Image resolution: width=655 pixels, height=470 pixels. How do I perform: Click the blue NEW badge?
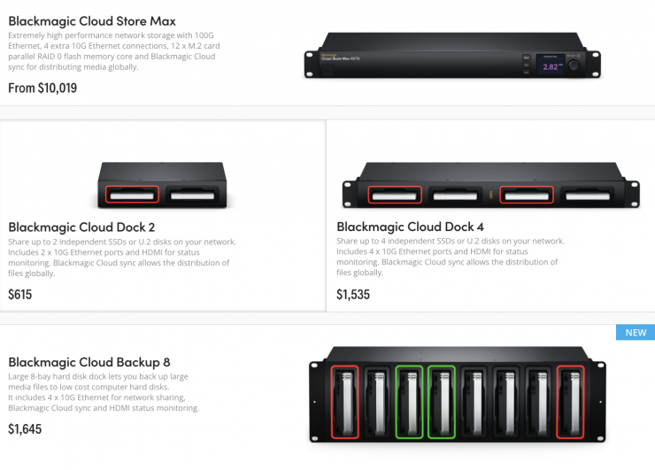click(634, 332)
